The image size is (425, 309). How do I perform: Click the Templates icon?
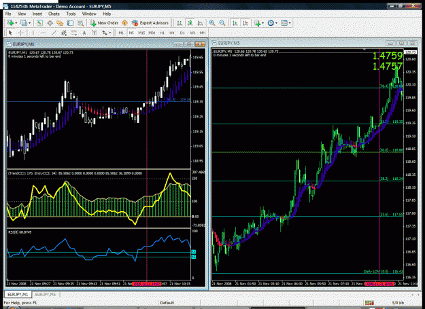point(284,23)
